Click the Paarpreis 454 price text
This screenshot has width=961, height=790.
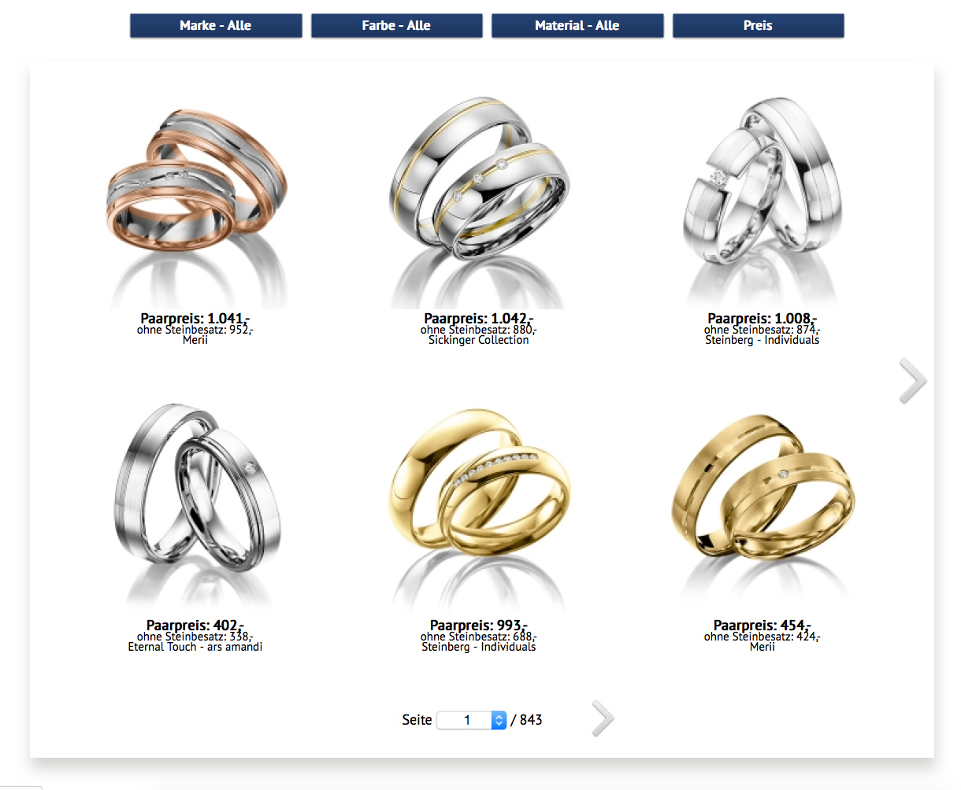tap(762, 626)
